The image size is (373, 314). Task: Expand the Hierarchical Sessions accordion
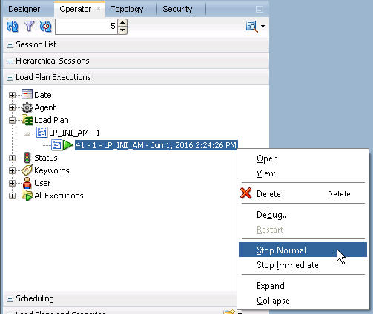pyautogui.click(x=10, y=61)
